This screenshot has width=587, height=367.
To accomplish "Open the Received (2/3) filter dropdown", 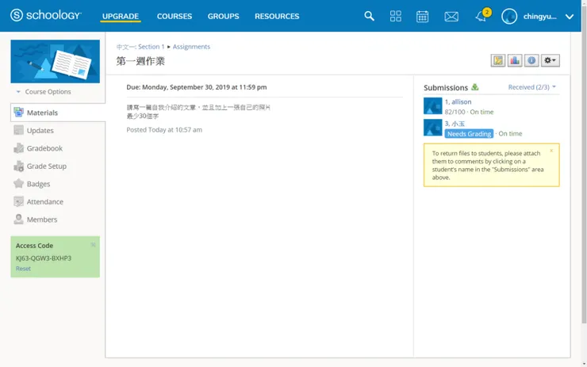I will point(531,87).
